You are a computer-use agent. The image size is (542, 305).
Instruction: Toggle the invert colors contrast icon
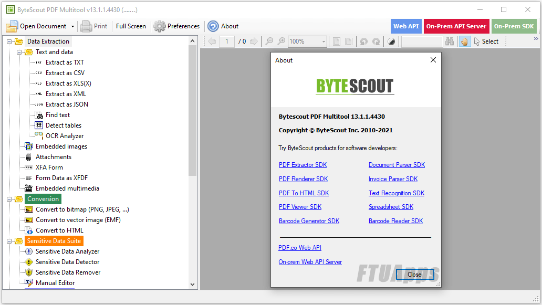click(x=391, y=41)
